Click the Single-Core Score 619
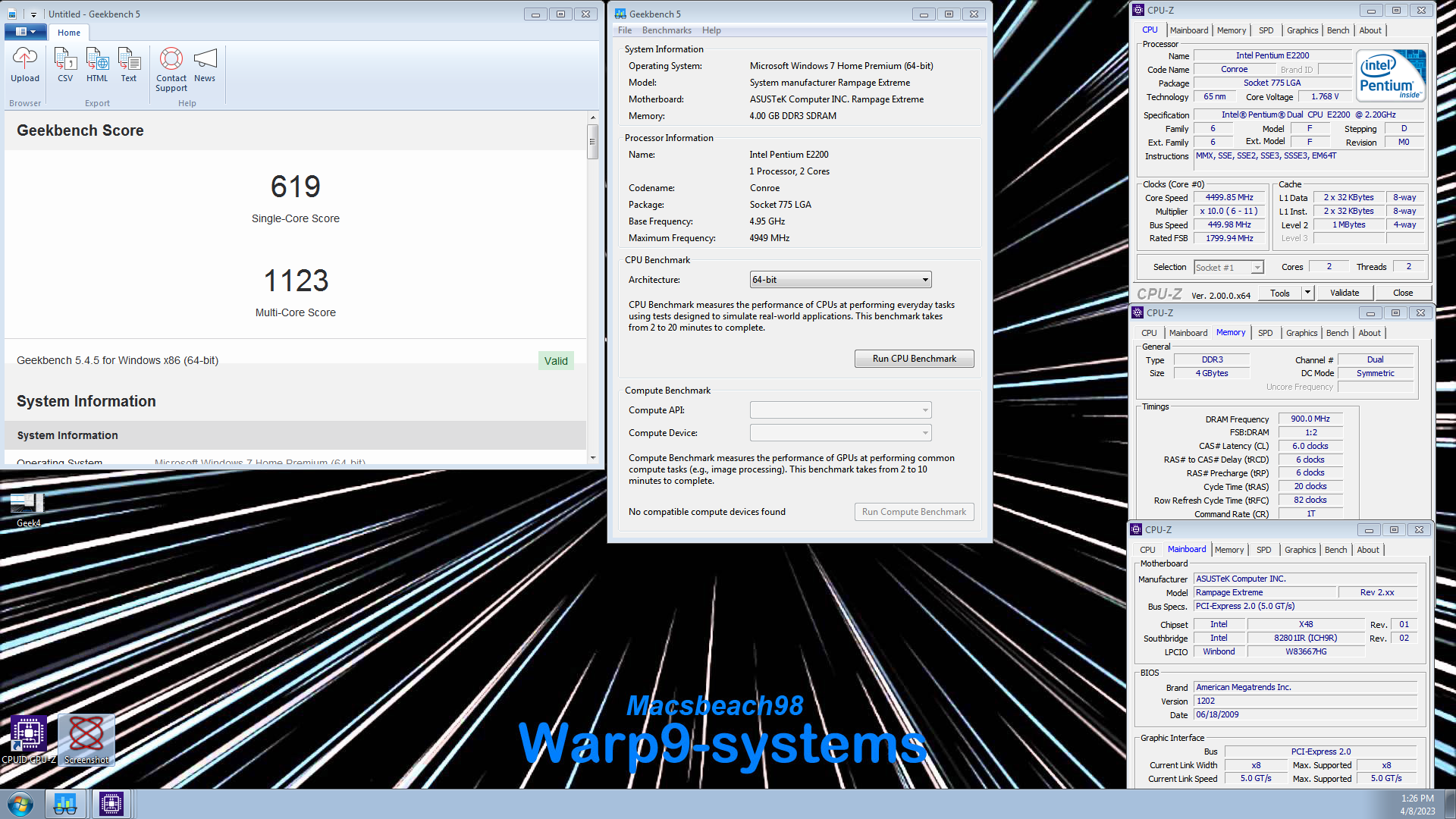The height and width of the screenshot is (819, 1456). [296, 187]
